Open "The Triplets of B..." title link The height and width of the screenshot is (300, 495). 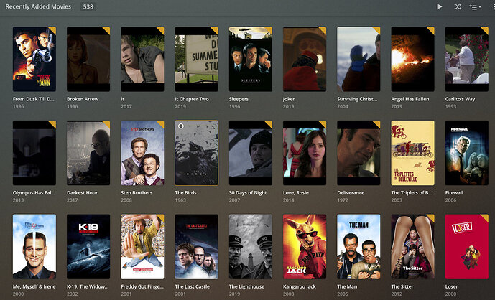[x=412, y=193]
